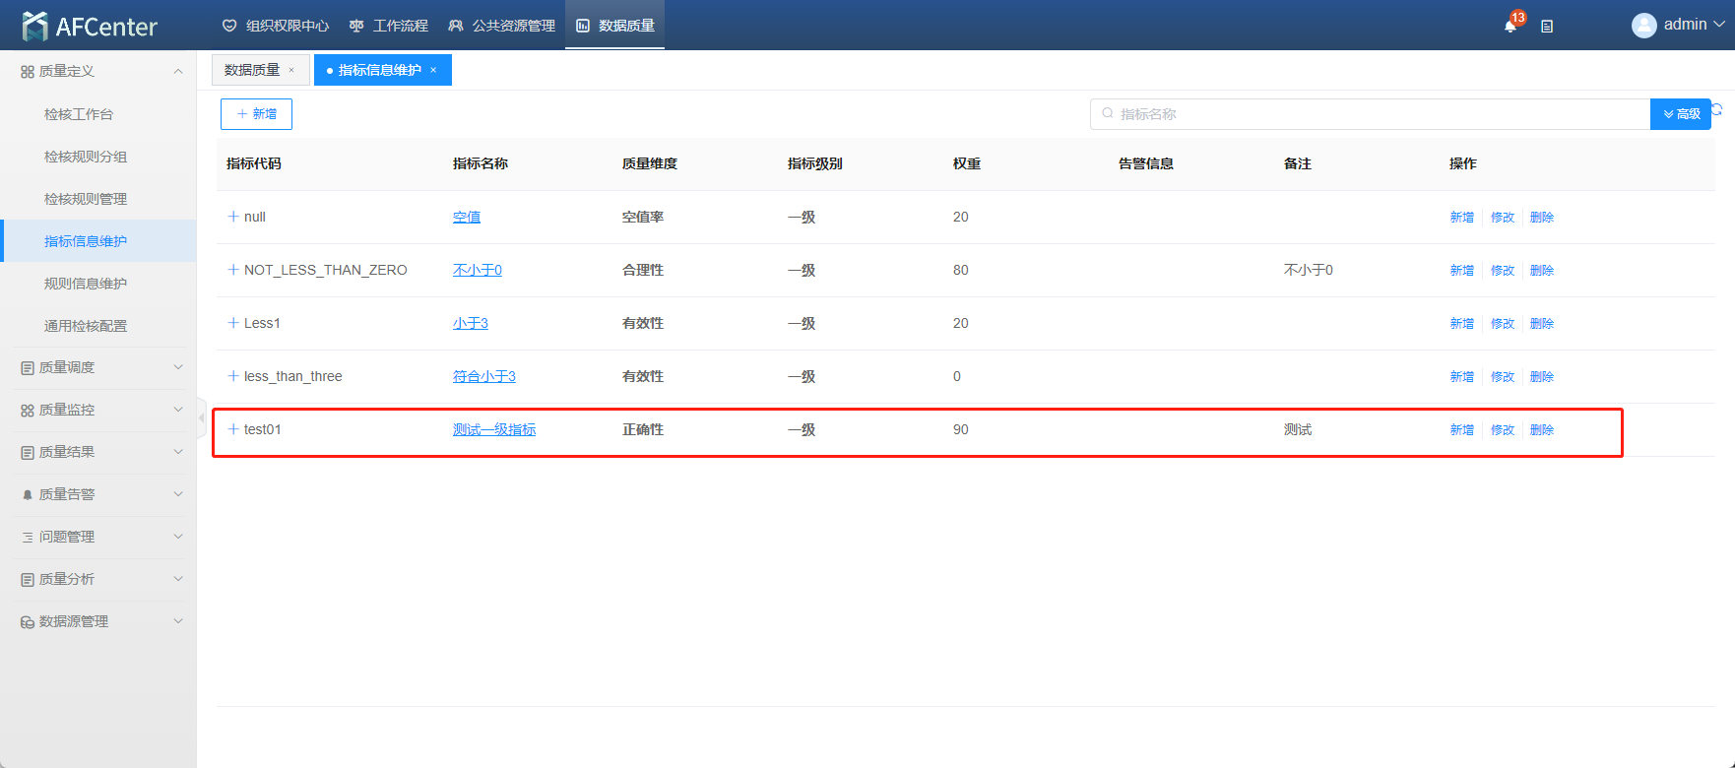Click 修改 in the null row
The image size is (1735, 768).
tap(1502, 217)
